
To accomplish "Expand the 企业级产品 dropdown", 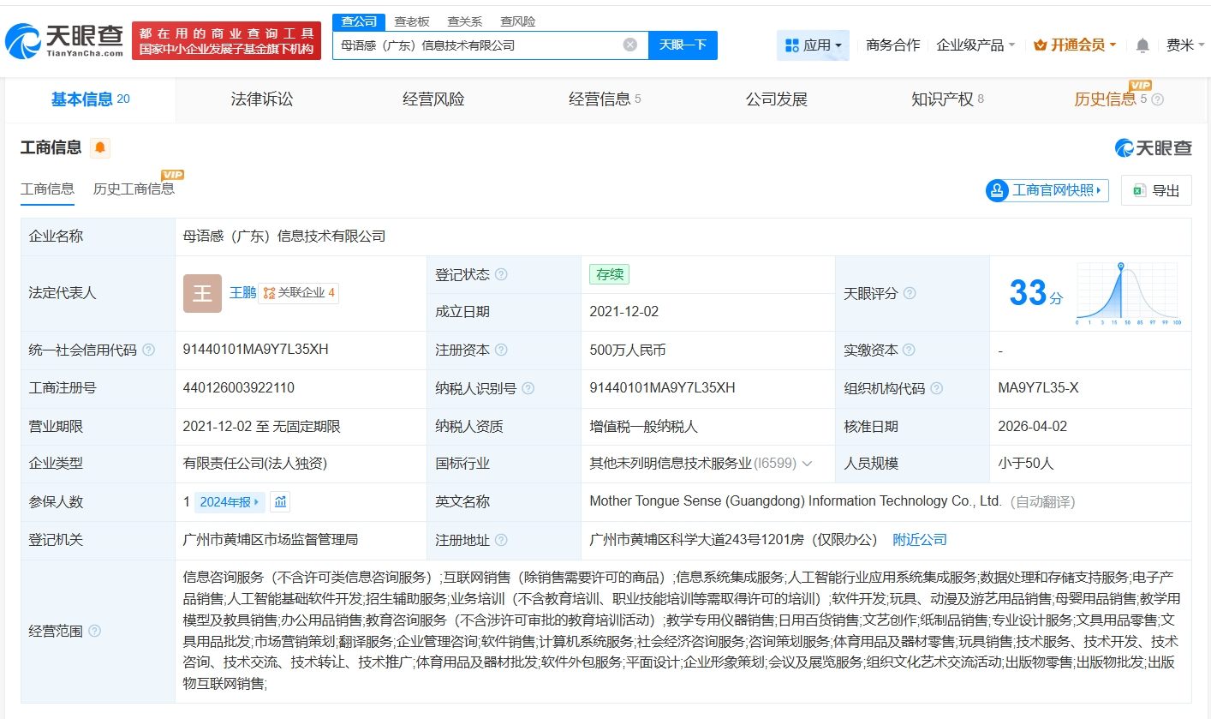I will 975,45.
